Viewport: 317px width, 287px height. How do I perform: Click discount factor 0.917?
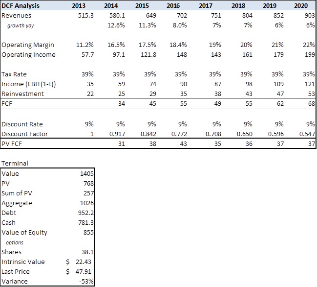117,134
